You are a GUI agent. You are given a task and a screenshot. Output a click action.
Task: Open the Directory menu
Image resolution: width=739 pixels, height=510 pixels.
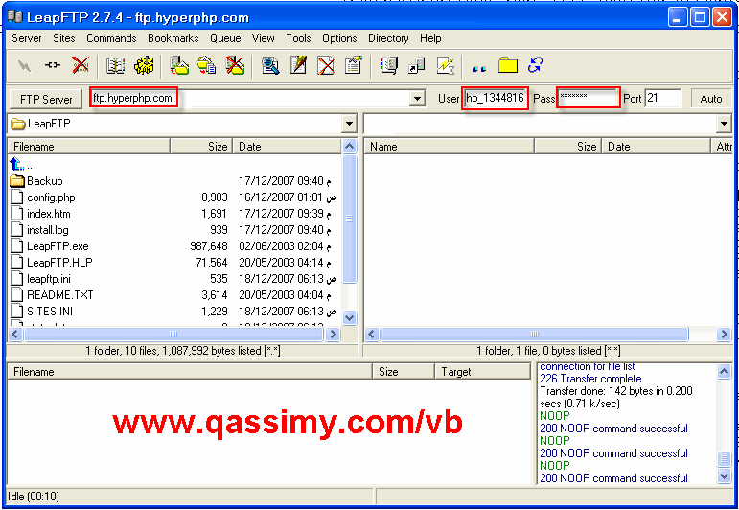tap(388, 38)
